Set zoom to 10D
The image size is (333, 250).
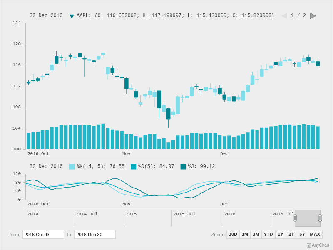click(x=233, y=234)
